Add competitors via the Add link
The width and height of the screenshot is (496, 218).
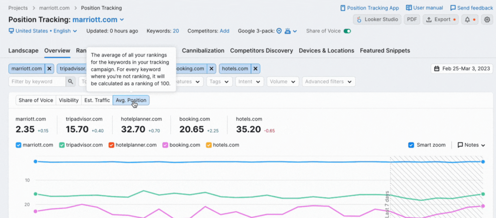pyautogui.click(x=224, y=31)
